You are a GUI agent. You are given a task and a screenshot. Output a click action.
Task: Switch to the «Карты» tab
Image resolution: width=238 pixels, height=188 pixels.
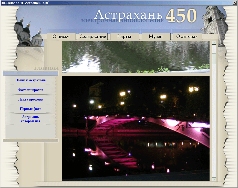(x=125, y=36)
